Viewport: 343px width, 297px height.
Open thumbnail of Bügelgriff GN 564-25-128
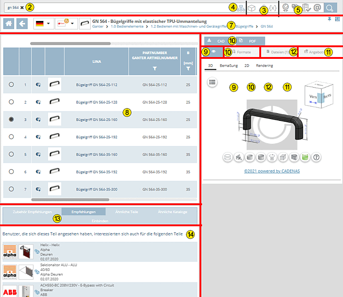(x=54, y=102)
